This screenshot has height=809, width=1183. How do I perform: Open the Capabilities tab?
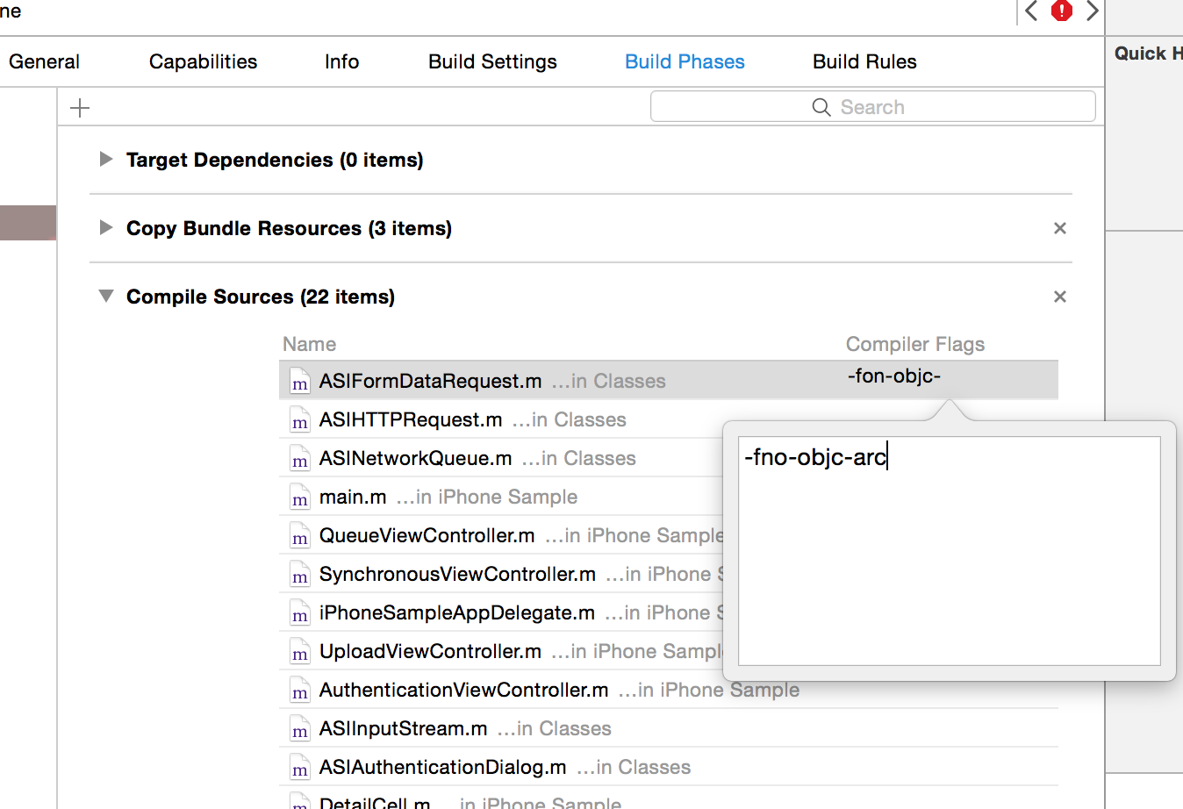coord(203,61)
